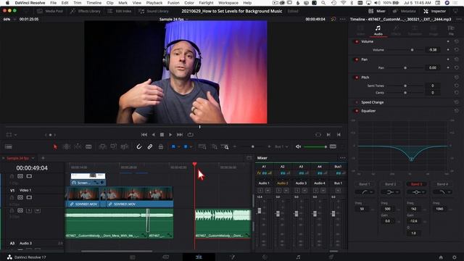Image resolution: width=464 pixels, height=261 pixels.
Task: Open Timeline View Options icon
Action: click(x=8, y=146)
